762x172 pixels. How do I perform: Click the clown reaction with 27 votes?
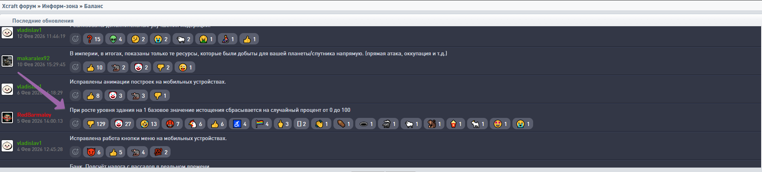(x=123, y=124)
